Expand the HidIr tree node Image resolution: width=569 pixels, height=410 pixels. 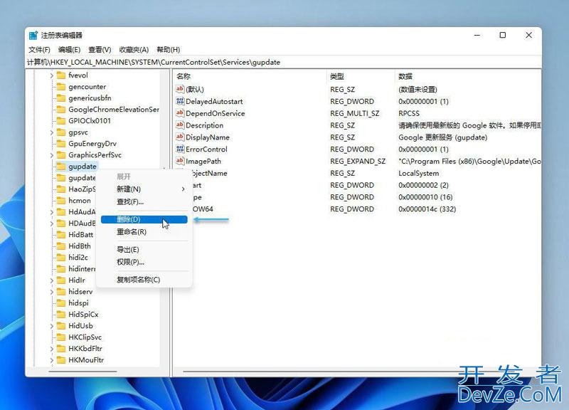click(51, 280)
